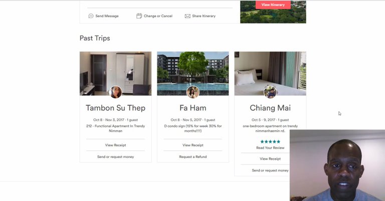
Task: Open the Tambon Su Thep host avatar
Action: pyautogui.click(x=115, y=92)
